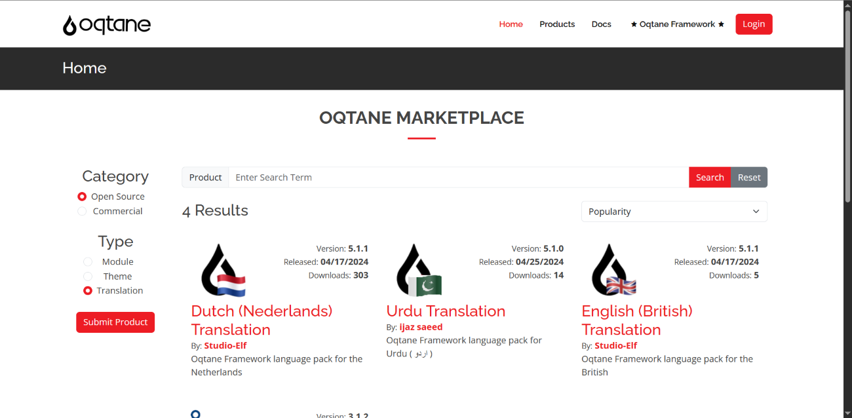Select the Open Source category radio
Viewport: 852px width, 418px height.
click(82, 197)
